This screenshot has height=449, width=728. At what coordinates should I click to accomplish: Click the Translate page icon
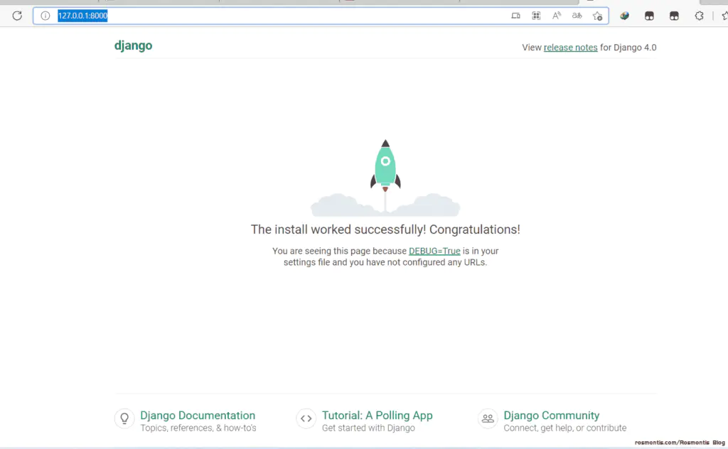click(577, 16)
